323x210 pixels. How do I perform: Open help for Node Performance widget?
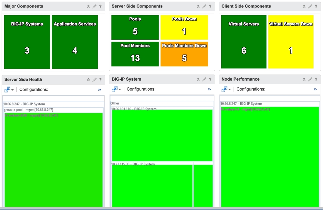tap(316, 79)
